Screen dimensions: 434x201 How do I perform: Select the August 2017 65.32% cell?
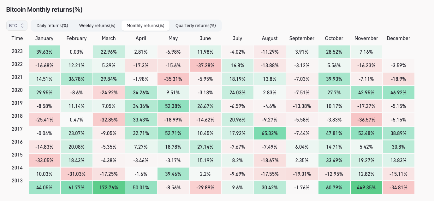tap(270, 133)
